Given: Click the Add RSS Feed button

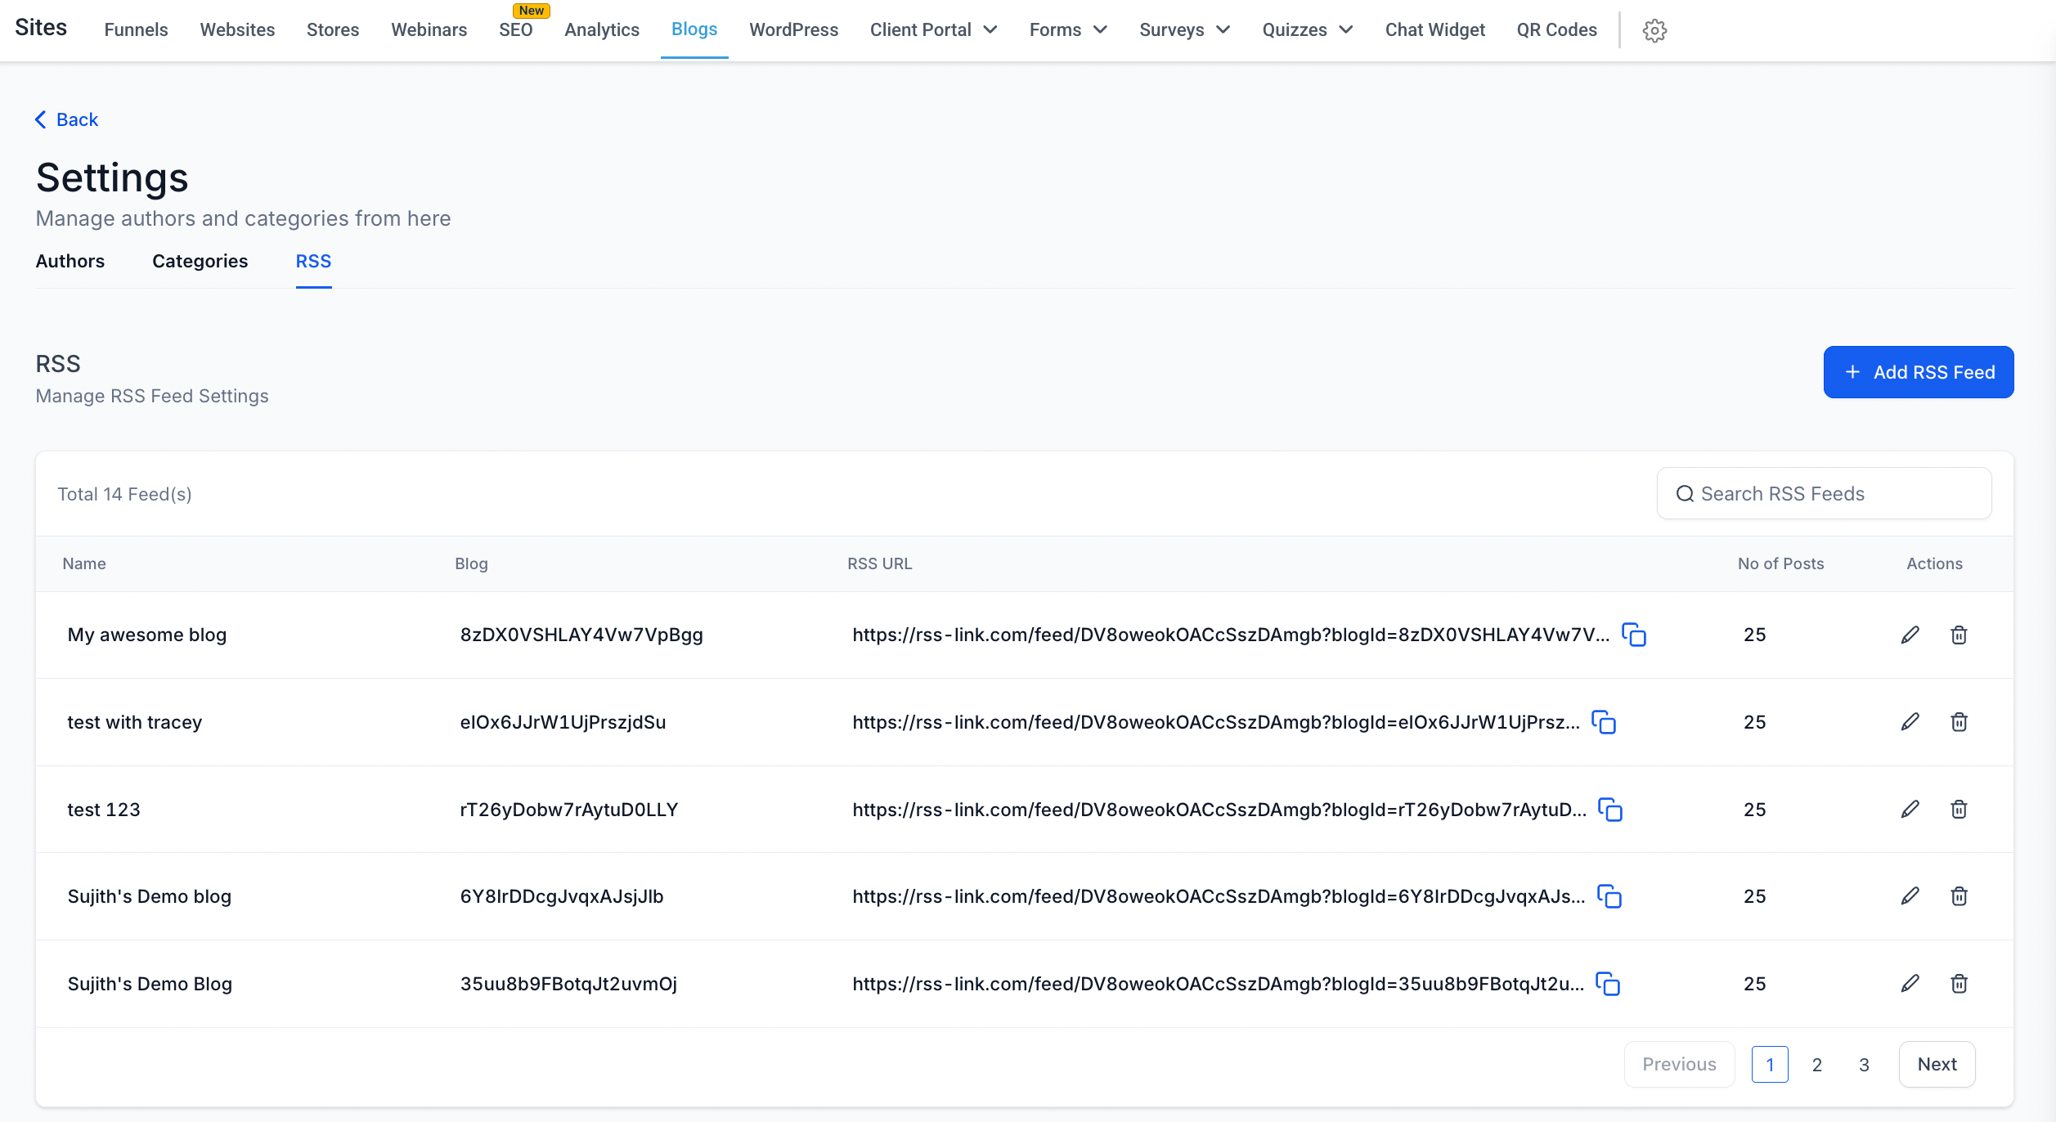Looking at the screenshot, I should pos(1918,372).
